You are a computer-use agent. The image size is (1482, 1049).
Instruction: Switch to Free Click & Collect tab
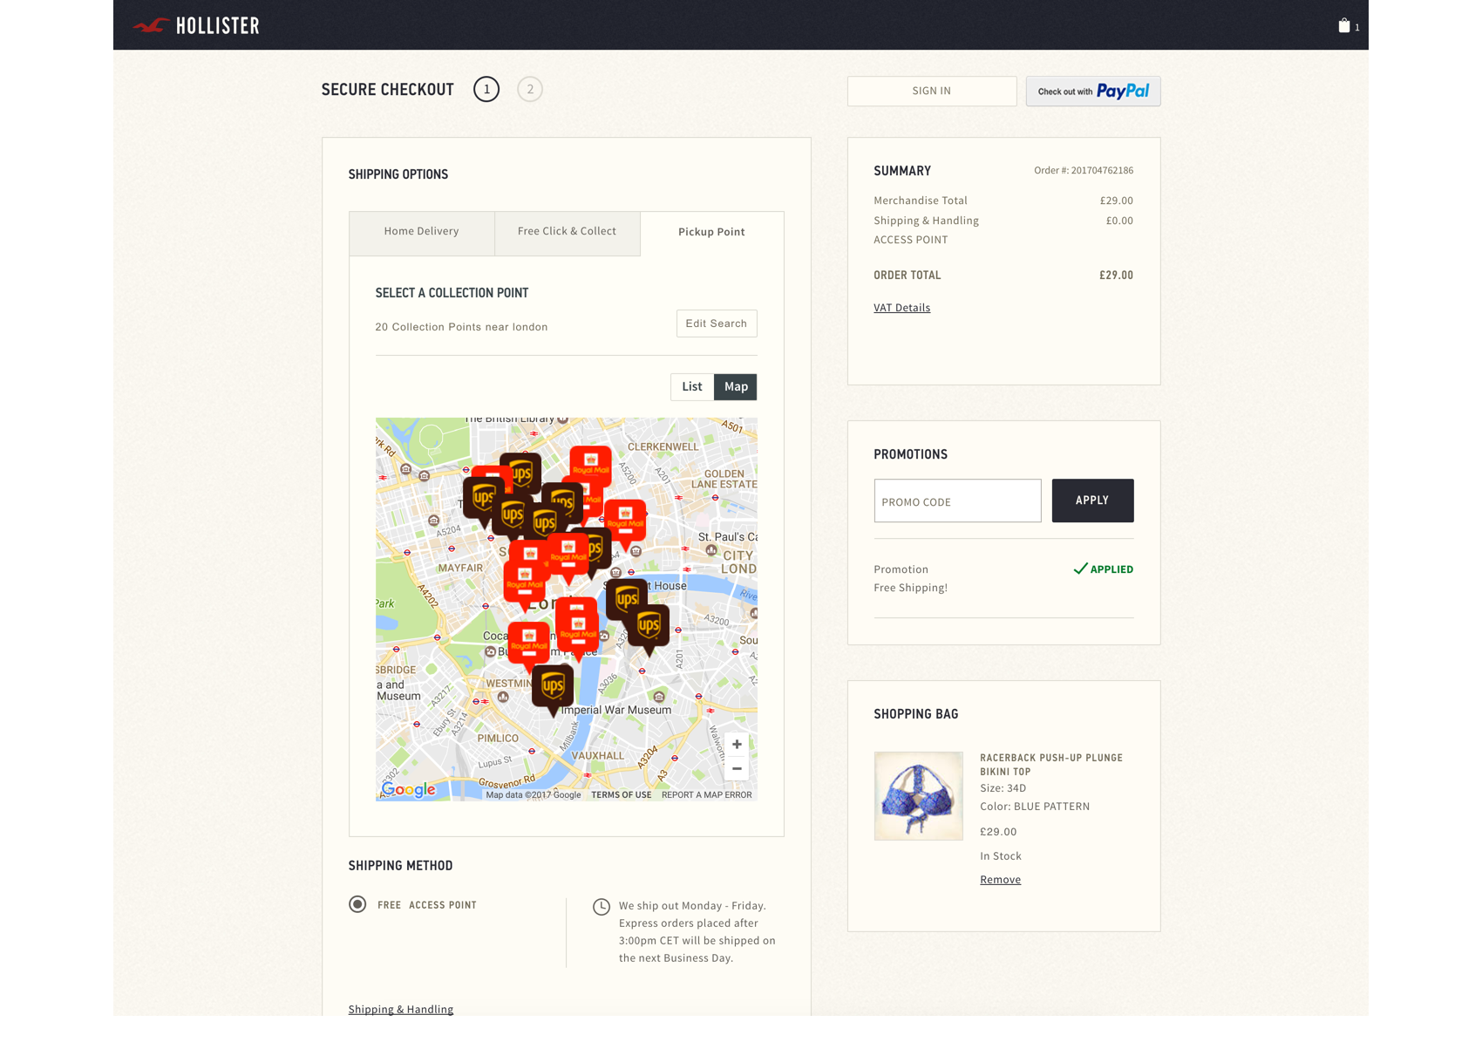coord(567,233)
